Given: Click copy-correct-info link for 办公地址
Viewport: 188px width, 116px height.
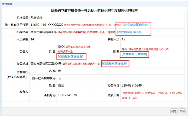Looking at the screenshot, I should pyautogui.click(x=114, y=64).
